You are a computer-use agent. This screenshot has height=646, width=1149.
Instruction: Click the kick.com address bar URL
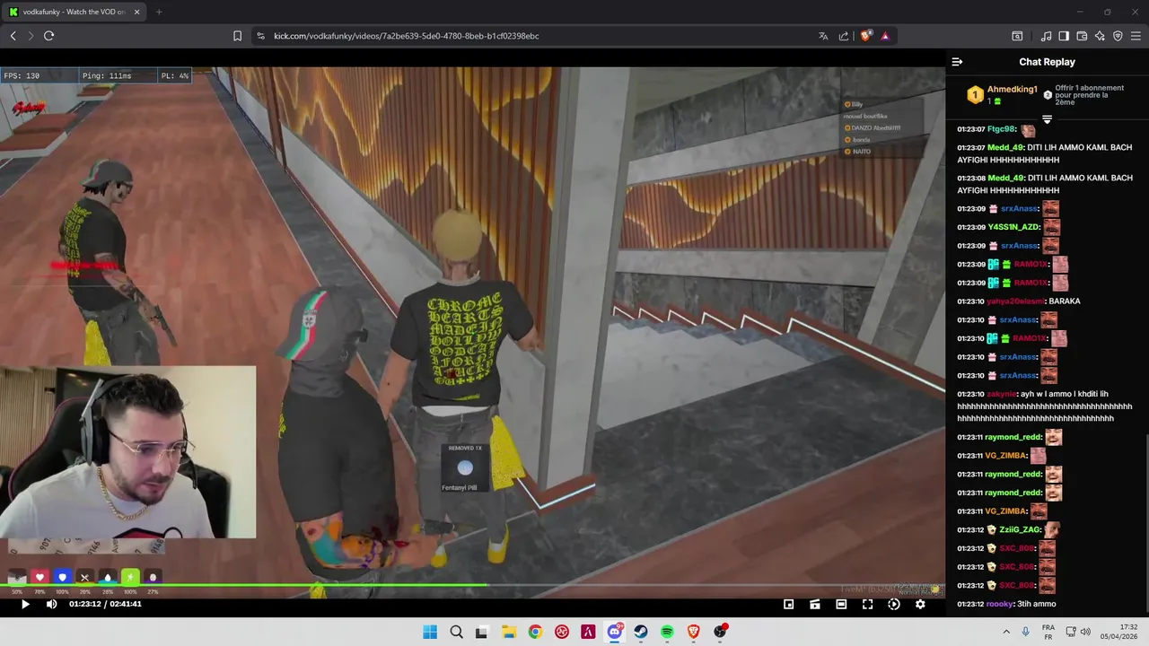click(406, 36)
